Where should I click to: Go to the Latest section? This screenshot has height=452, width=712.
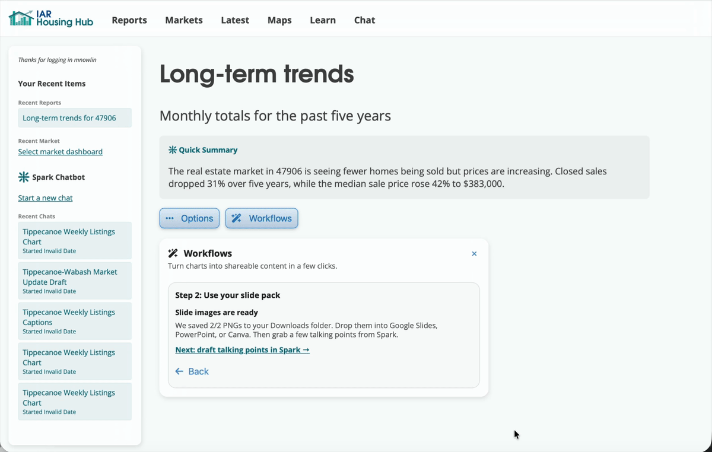click(x=235, y=20)
